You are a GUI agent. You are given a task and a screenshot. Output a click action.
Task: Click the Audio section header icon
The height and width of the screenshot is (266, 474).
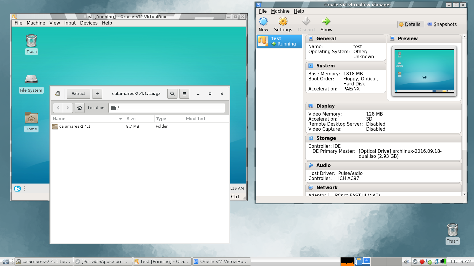point(311,165)
